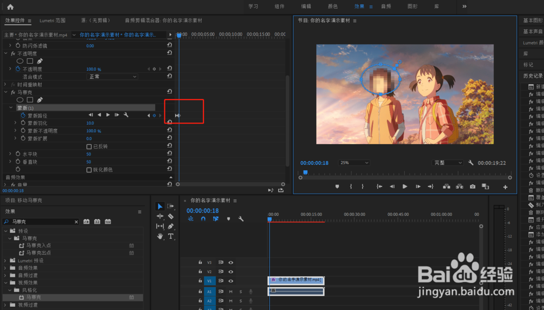Collapse 马赛克 effect in controls

(5, 92)
